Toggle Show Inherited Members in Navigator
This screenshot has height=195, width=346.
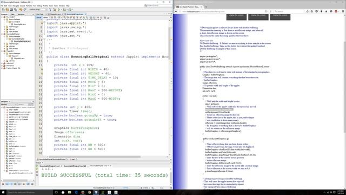coord(3,184)
